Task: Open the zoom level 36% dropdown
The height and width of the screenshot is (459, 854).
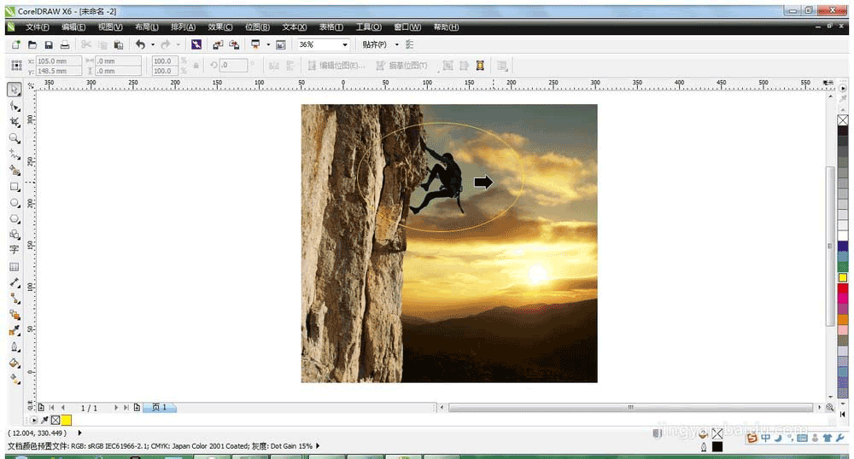Action: [x=345, y=44]
